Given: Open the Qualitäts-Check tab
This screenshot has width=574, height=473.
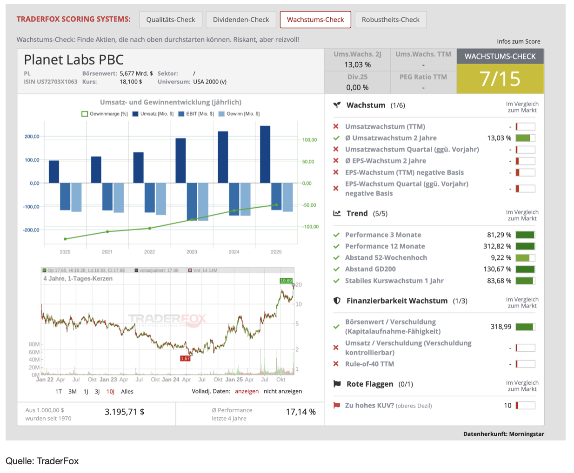Looking at the screenshot, I should pos(171,20).
